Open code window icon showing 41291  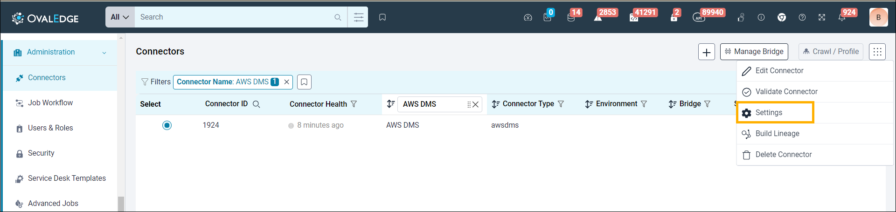click(x=634, y=17)
